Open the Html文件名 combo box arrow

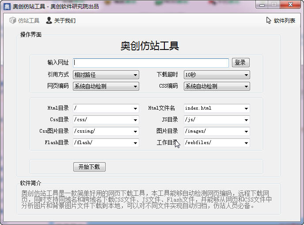pos(246,108)
